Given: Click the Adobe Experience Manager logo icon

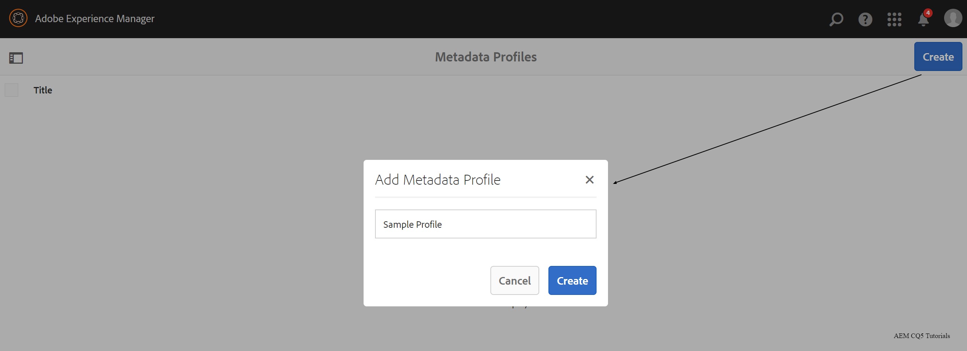Looking at the screenshot, I should [18, 18].
